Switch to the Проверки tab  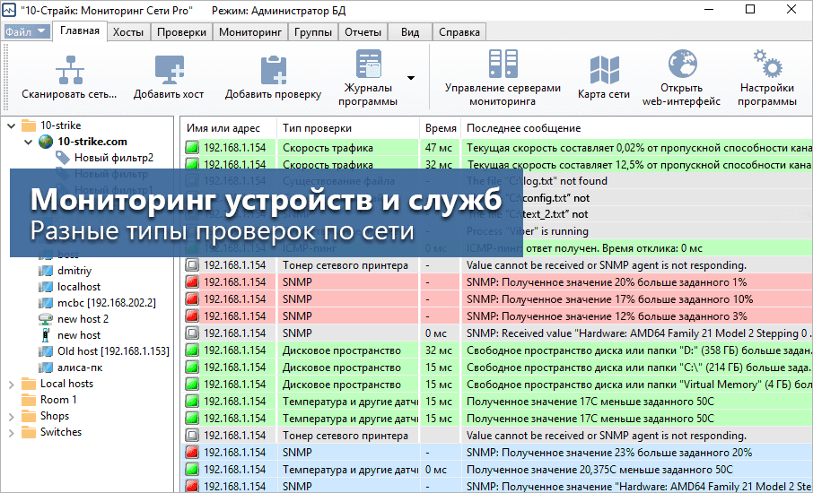[x=181, y=32]
